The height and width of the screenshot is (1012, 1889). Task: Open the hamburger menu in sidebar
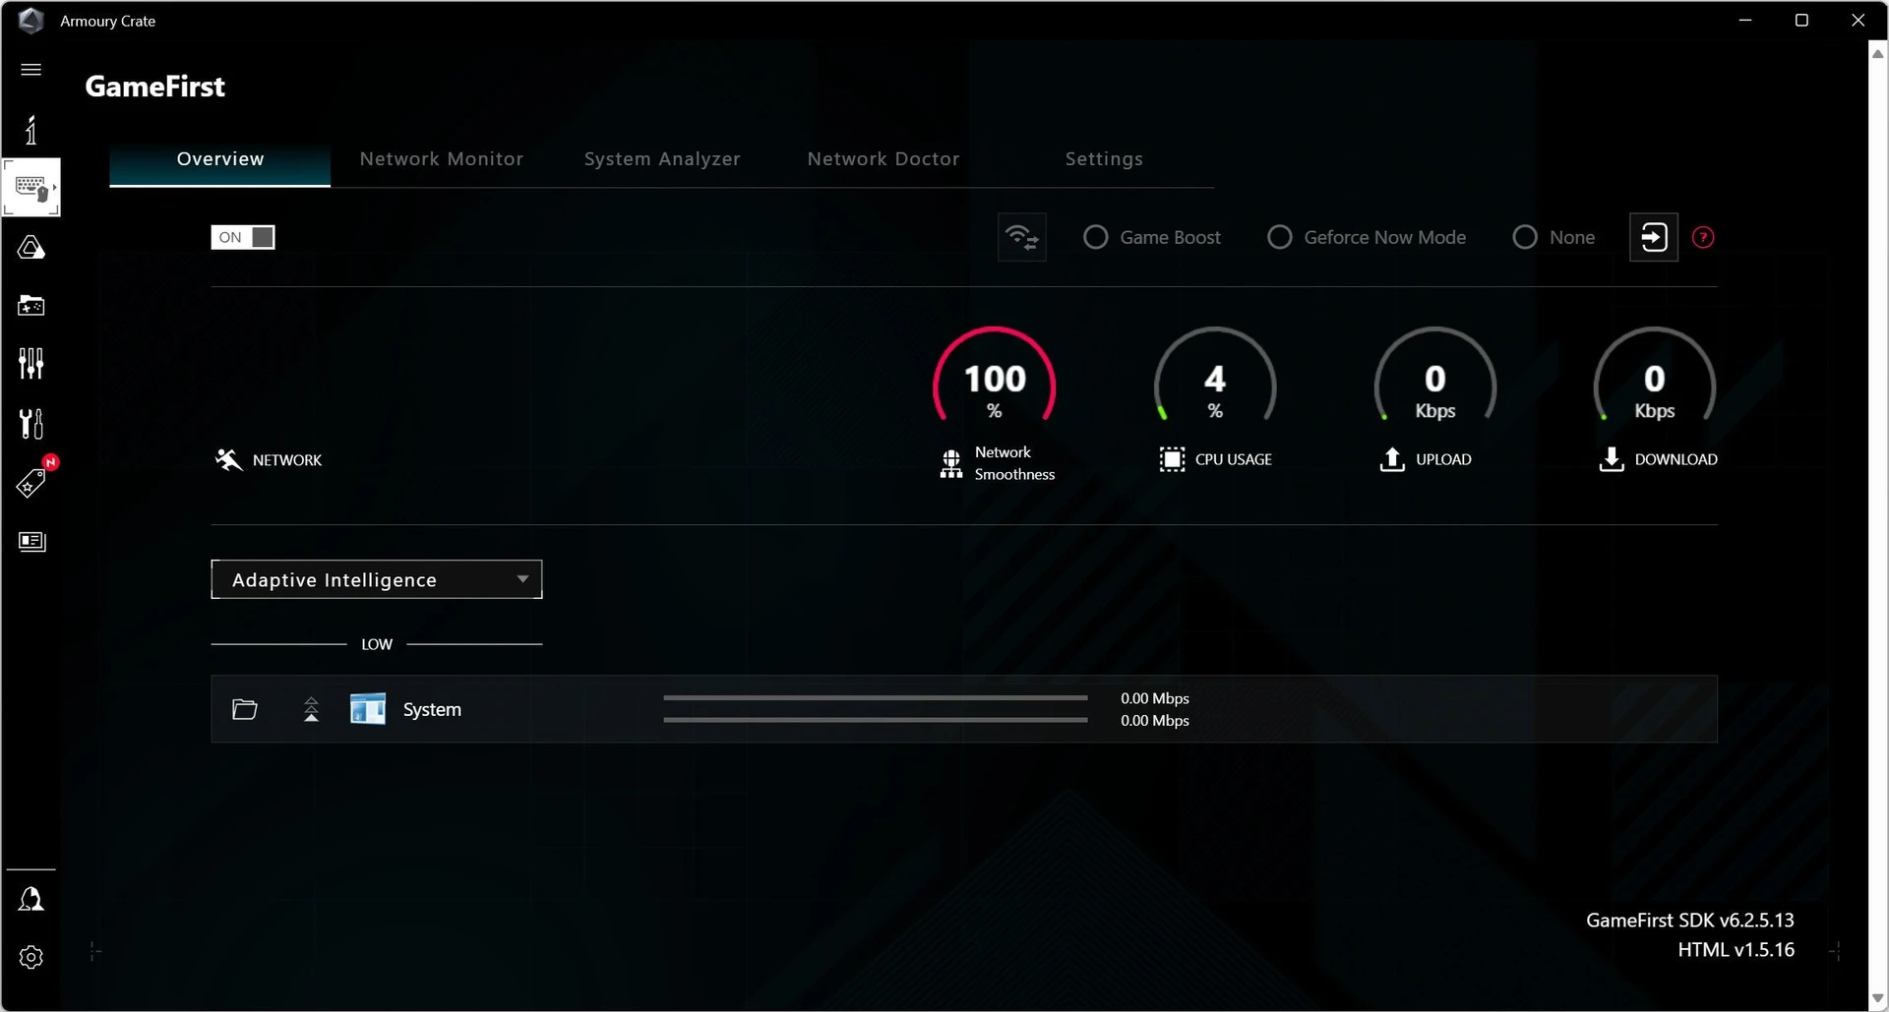[30, 69]
